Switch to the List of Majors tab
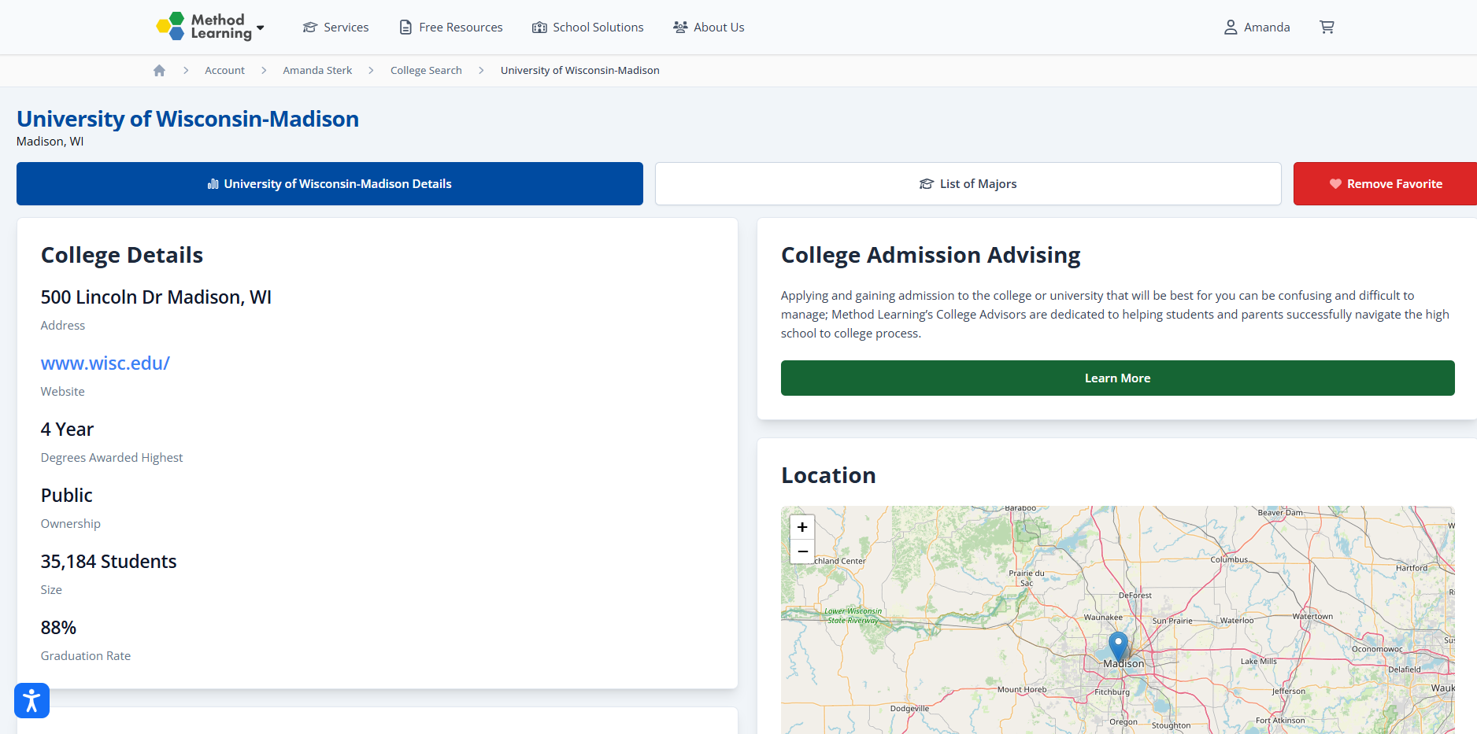The width and height of the screenshot is (1477, 734). 968,184
